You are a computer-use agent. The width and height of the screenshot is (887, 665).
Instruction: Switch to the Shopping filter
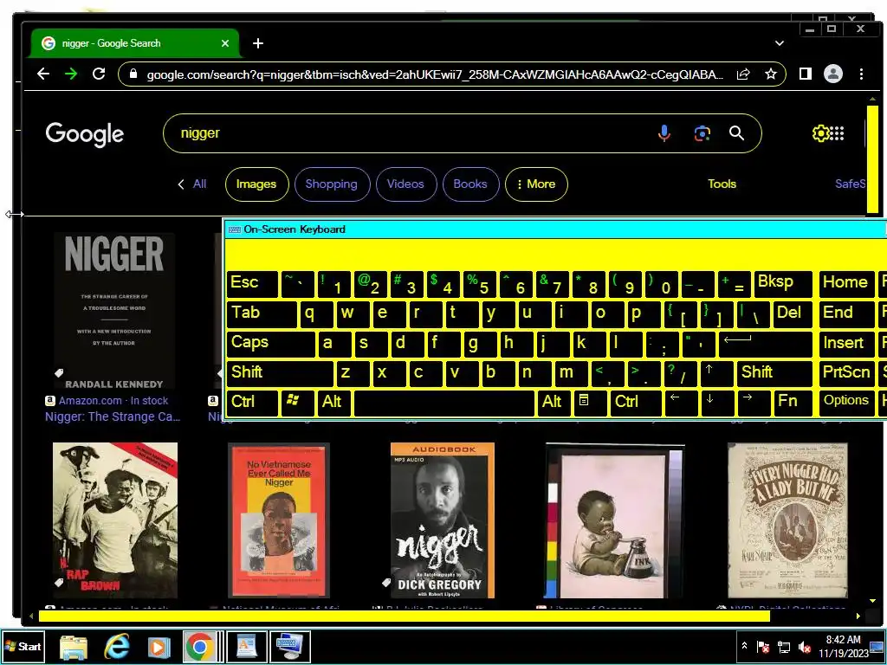332,184
